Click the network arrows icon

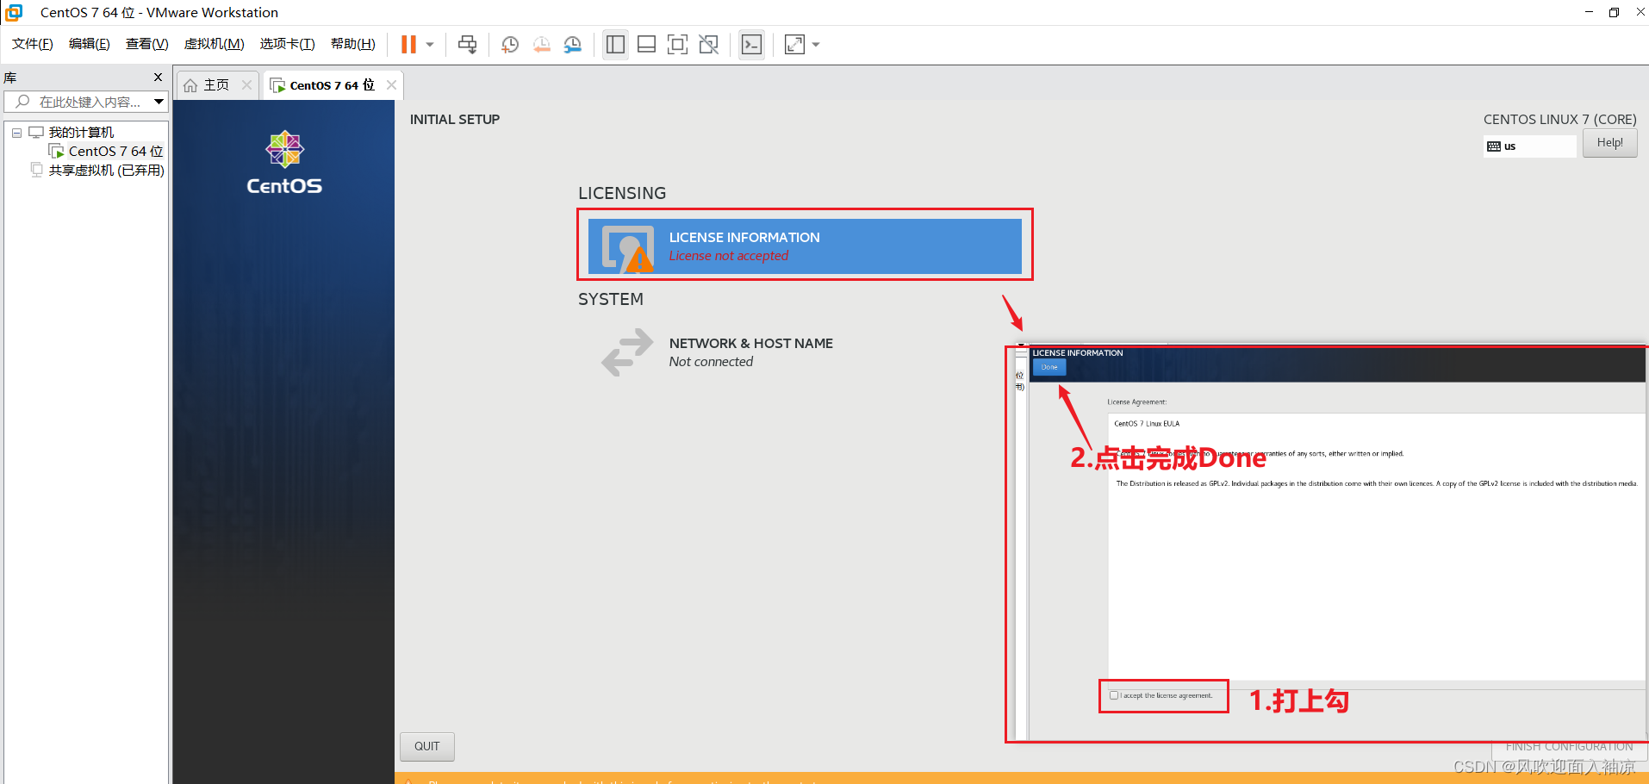click(627, 352)
